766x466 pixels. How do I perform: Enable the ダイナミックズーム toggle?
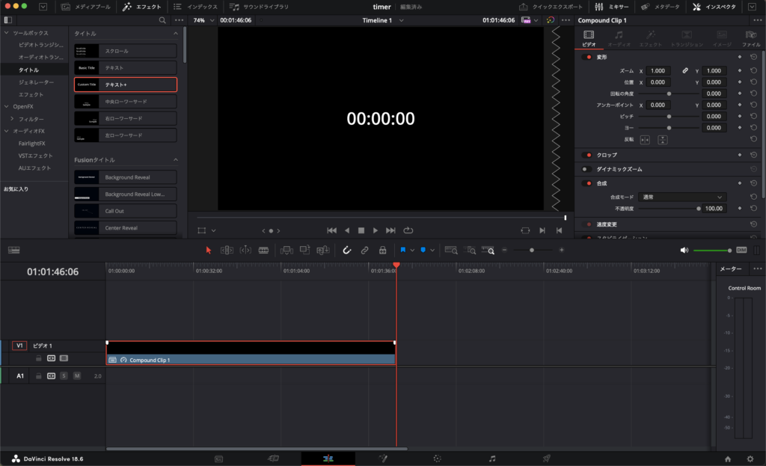(x=587, y=169)
